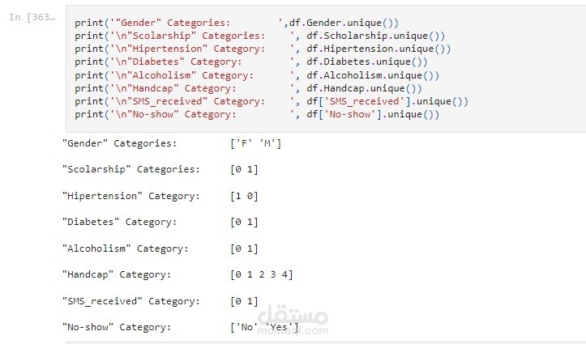This screenshot has height=344, width=586.
Task: Click the "Scolarship" Categories output label
Action: 130,169
